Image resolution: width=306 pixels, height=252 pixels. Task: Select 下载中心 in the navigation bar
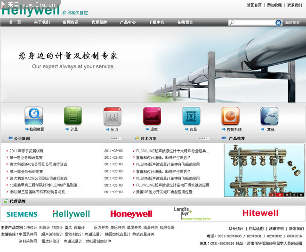156,22
